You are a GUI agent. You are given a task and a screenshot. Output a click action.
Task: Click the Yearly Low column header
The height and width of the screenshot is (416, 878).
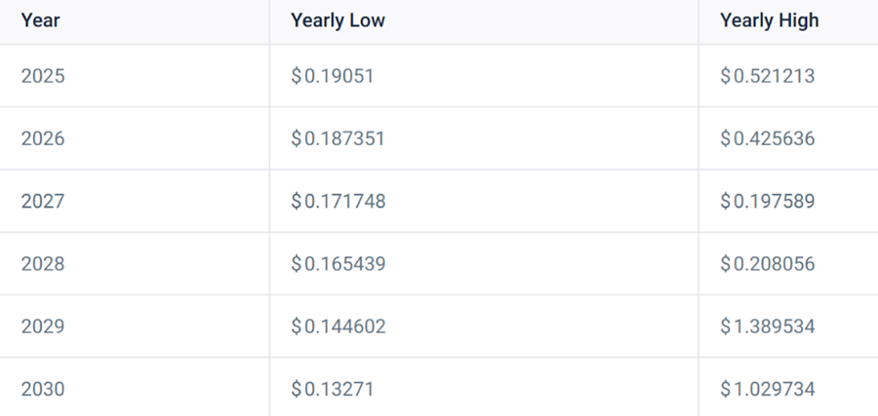pyautogui.click(x=338, y=20)
